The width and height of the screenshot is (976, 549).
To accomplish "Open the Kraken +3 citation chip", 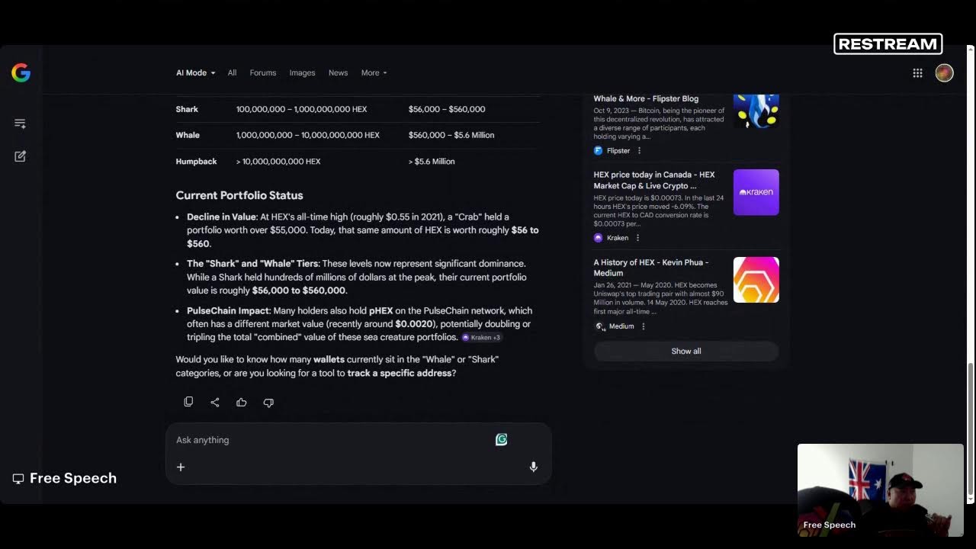I will point(481,337).
